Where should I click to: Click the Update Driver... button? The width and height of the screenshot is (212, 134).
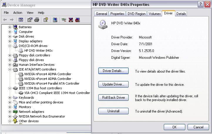point(113,84)
